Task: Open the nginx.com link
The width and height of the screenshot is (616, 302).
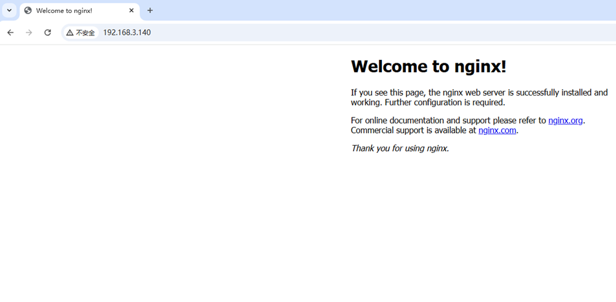Action: [x=497, y=130]
